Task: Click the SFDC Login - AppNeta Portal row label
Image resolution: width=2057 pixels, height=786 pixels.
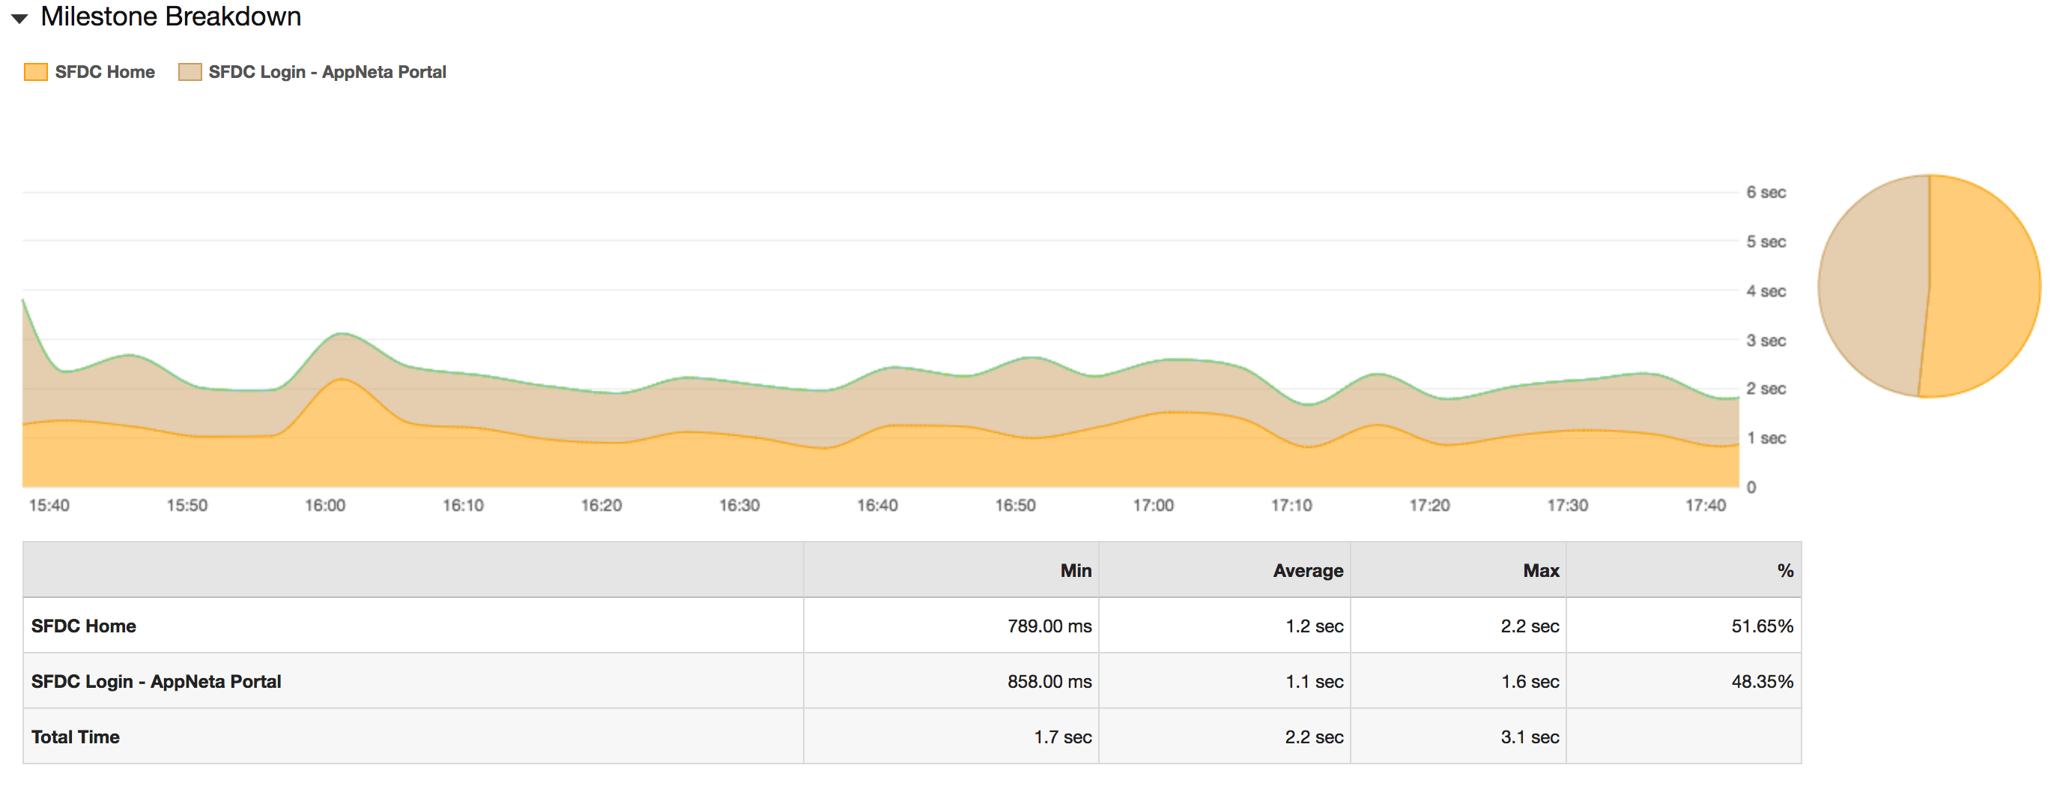Action: click(156, 680)
